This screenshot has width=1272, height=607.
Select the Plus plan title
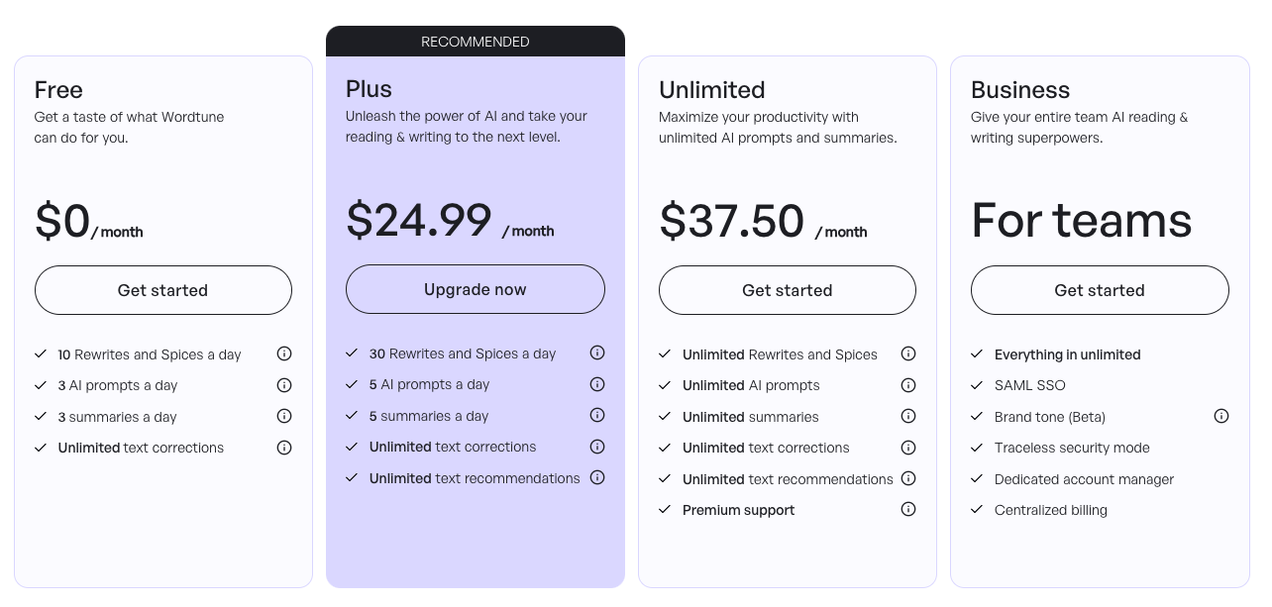(x=369, y=89)
